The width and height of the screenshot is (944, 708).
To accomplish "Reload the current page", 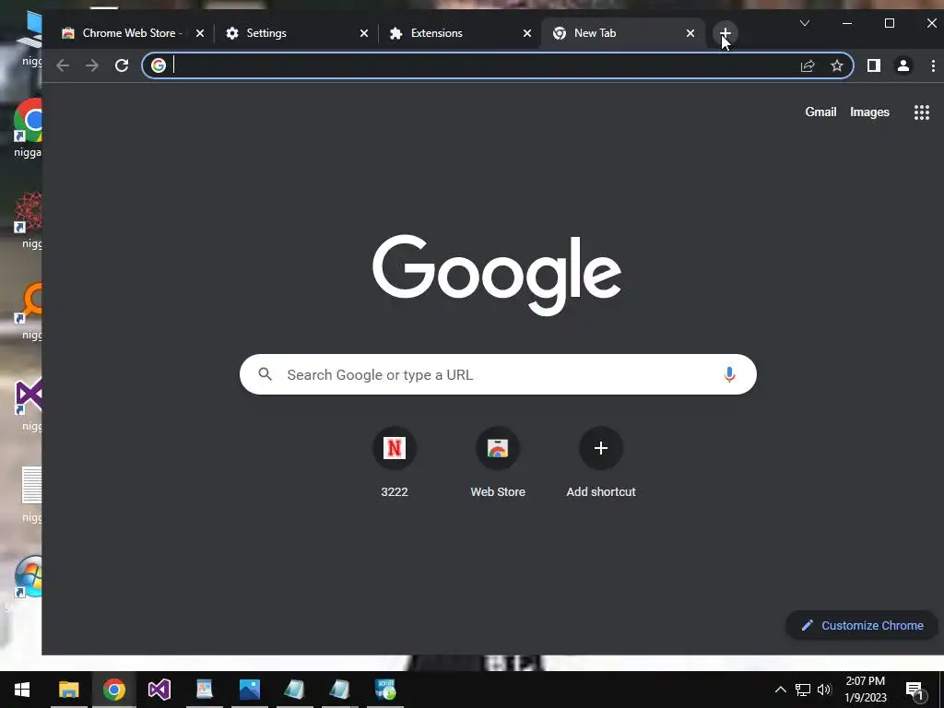I will 122,65.
